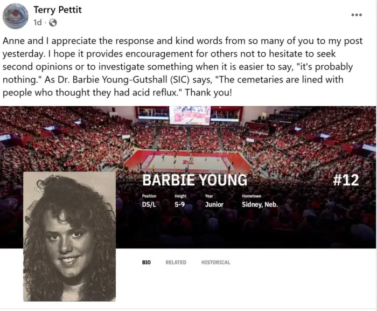The height and width of the screenshot is (311, 377).
Task: Click the #12 jersey number
Action: pos(346,180)
